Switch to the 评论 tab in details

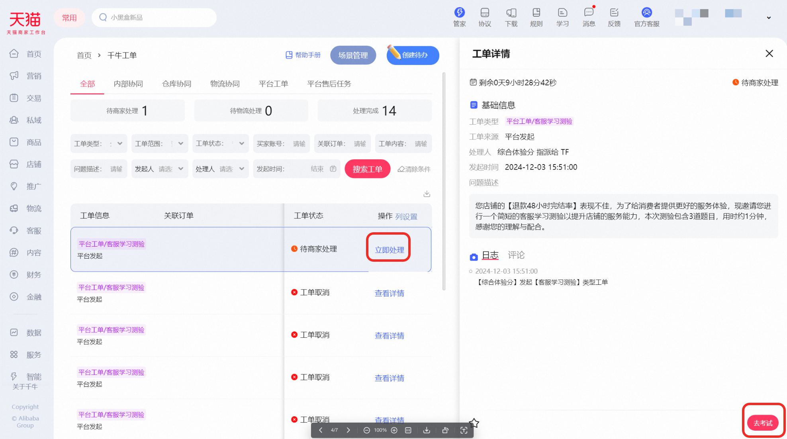(x=516, y=255)
